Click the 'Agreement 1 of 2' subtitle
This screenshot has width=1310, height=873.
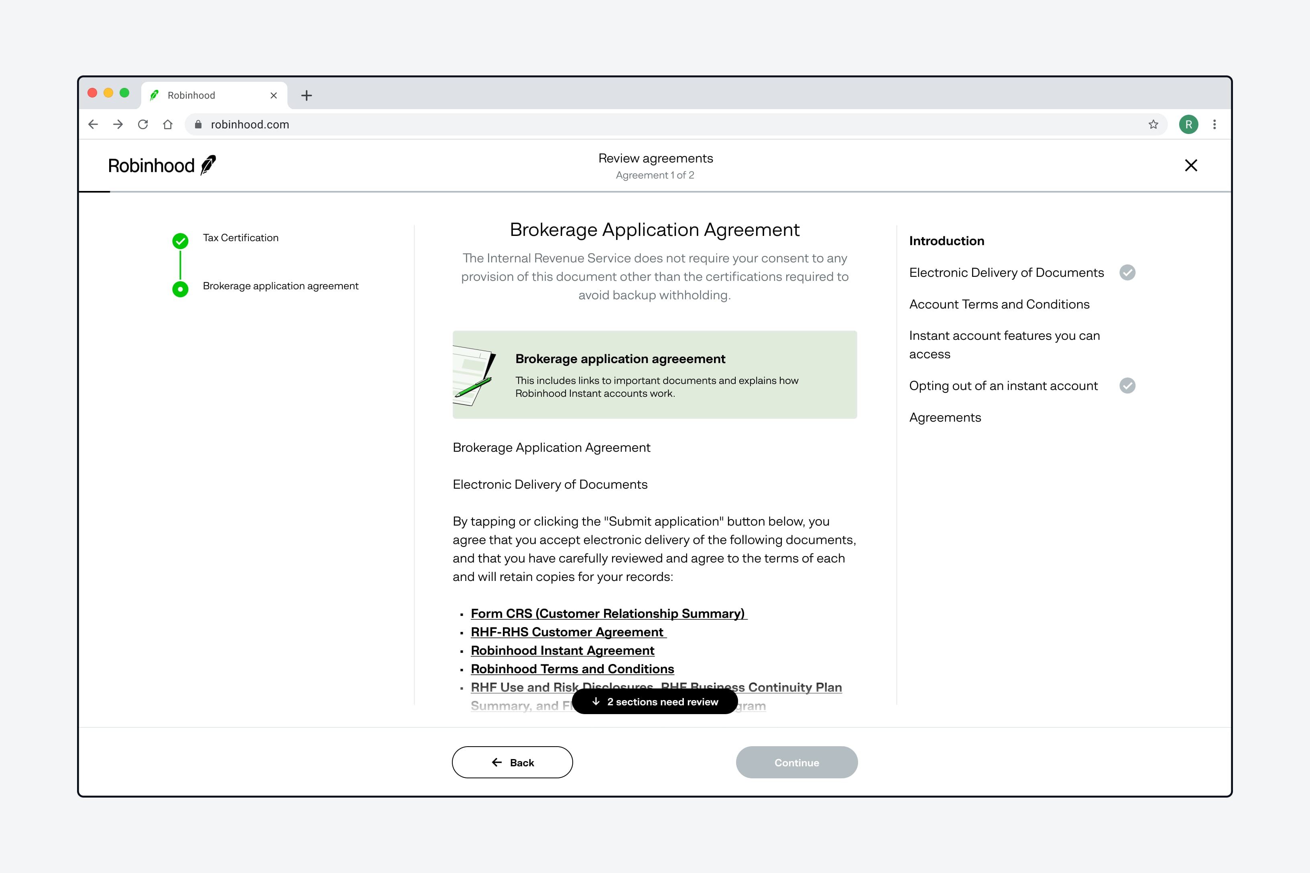pyautogui.click(x=655, y=175)
